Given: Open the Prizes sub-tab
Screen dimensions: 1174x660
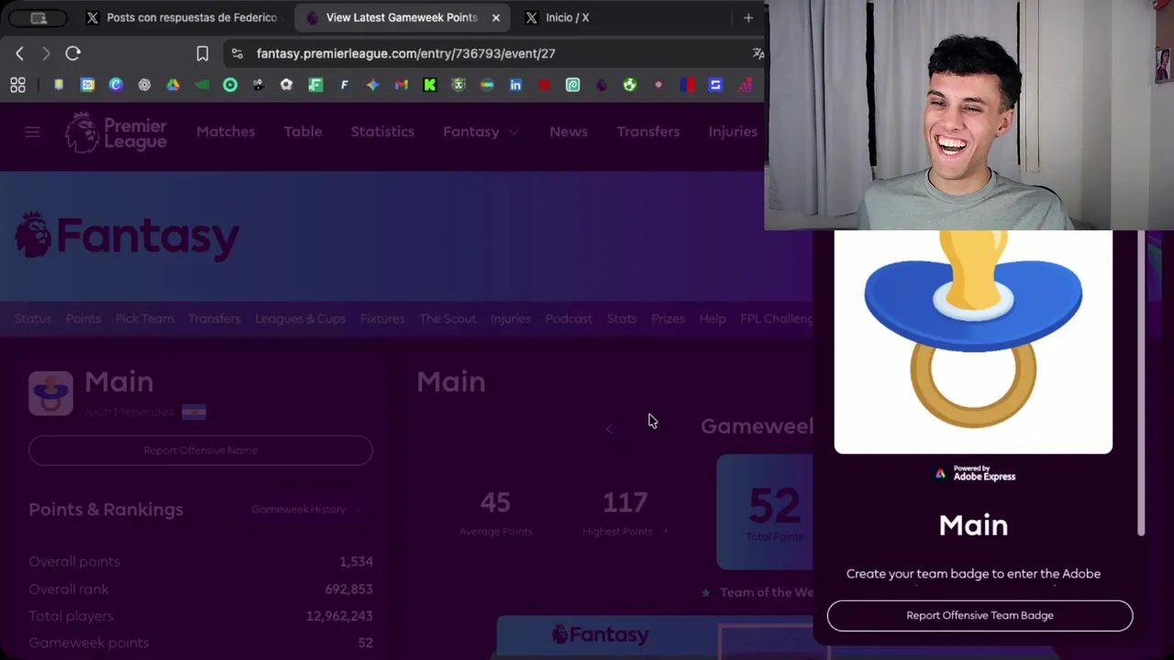Looking at the screenshot, I should (668, 319).
